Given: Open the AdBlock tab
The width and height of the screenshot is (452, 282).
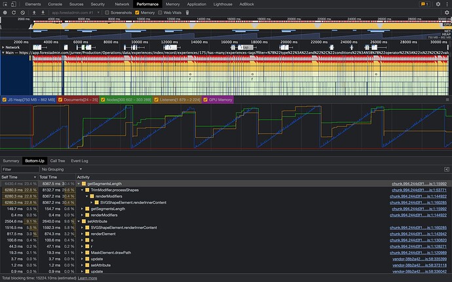Looking at the screenshot, I should point(247,4).
